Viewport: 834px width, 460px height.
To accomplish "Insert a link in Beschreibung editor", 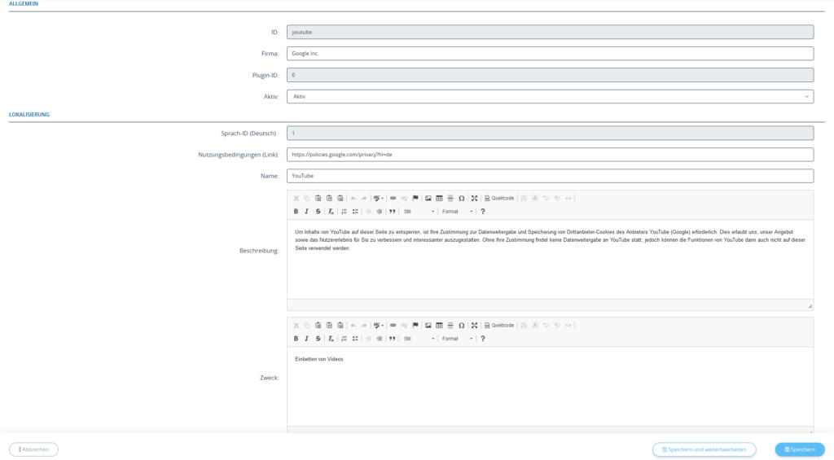I will point(393,199).
